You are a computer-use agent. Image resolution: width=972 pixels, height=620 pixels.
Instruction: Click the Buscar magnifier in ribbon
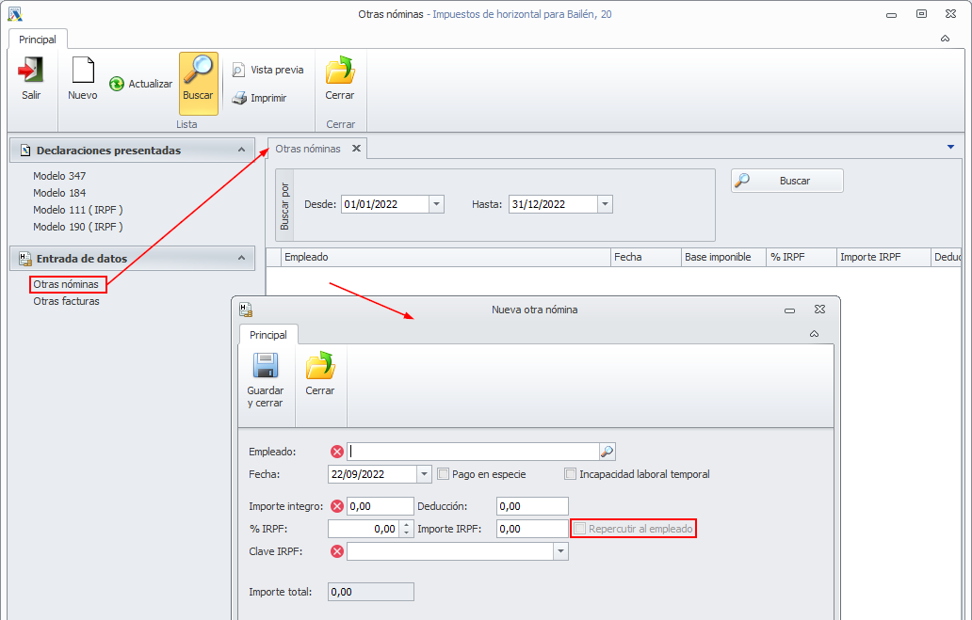198,72
